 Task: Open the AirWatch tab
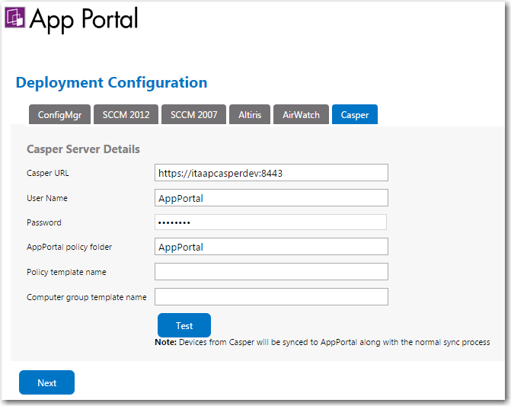[x=301, y=115]
